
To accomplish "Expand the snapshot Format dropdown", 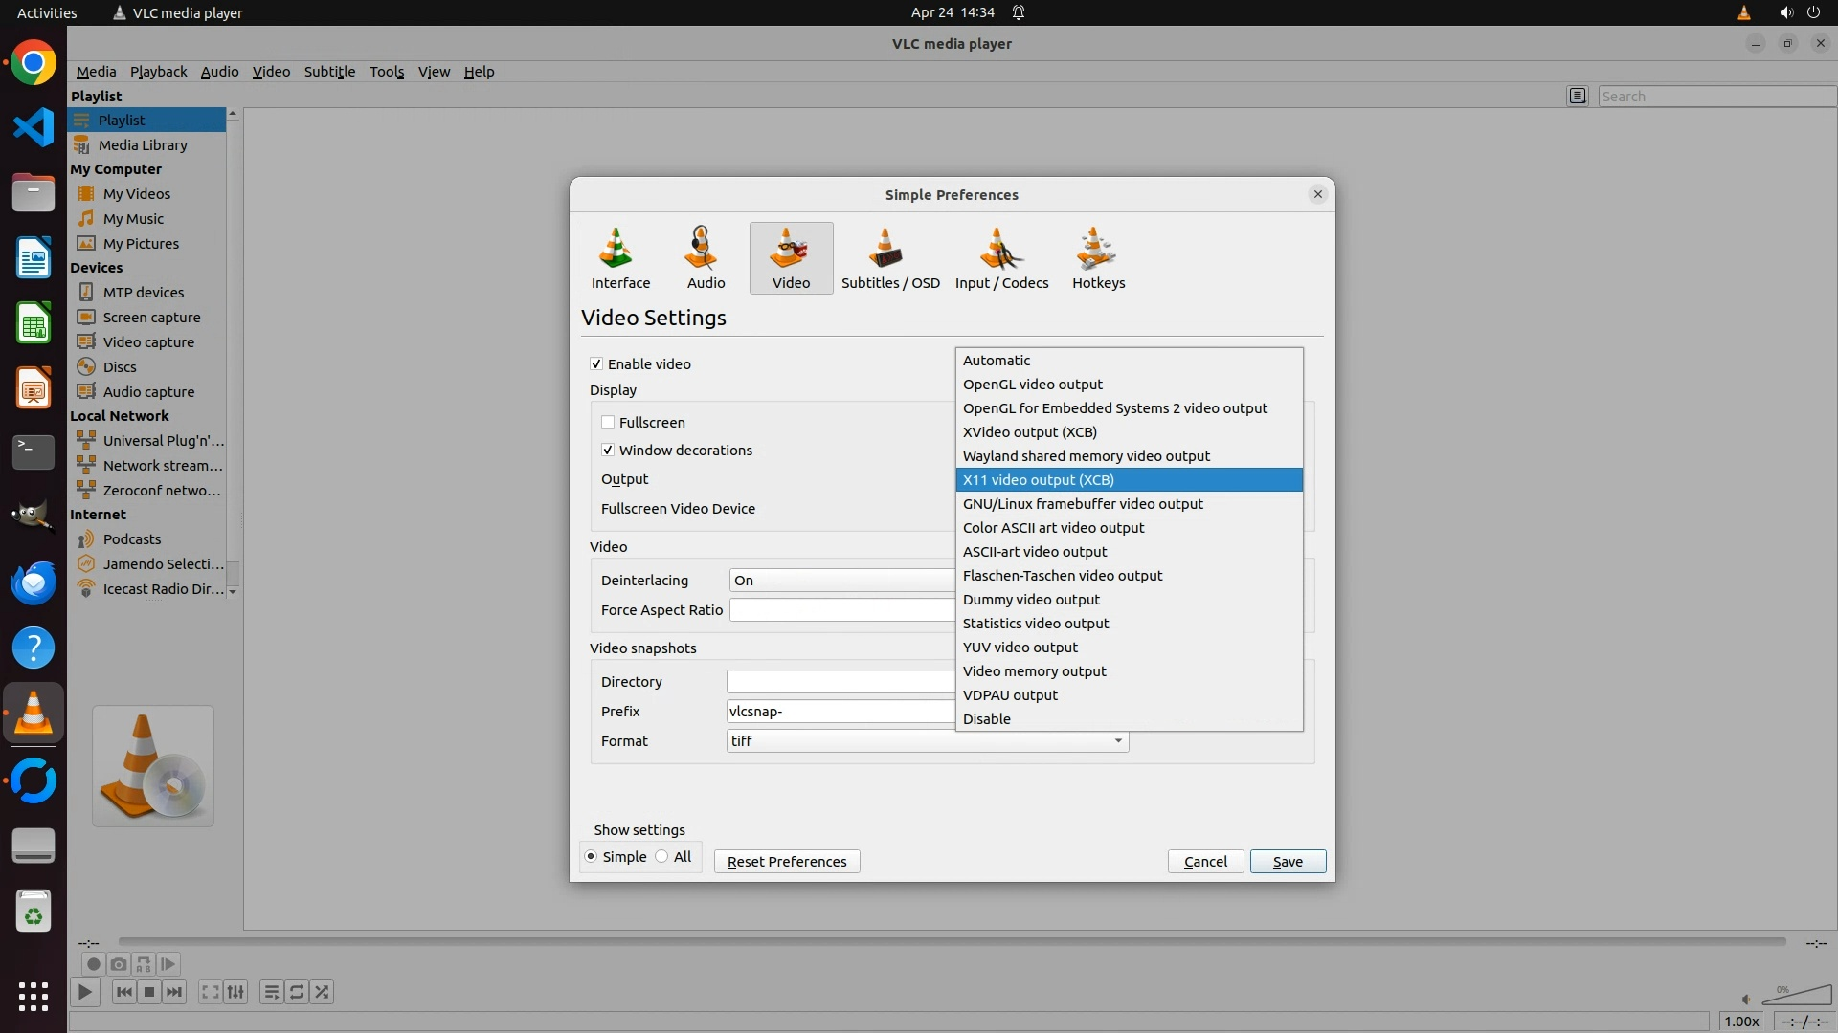I will pyautogui.click(x=1117, y=741).
